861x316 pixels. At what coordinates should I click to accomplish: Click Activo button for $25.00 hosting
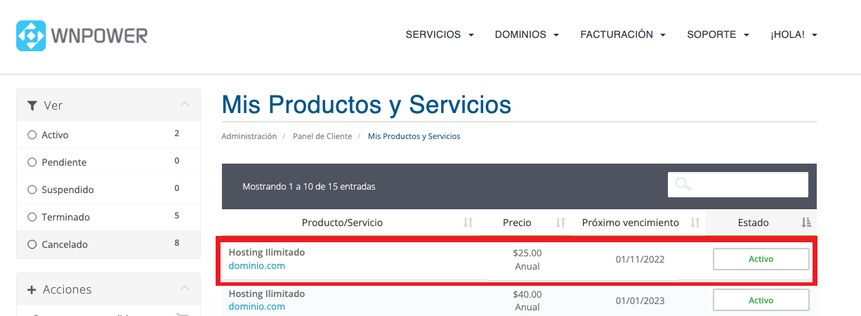(x=761, y=259)
